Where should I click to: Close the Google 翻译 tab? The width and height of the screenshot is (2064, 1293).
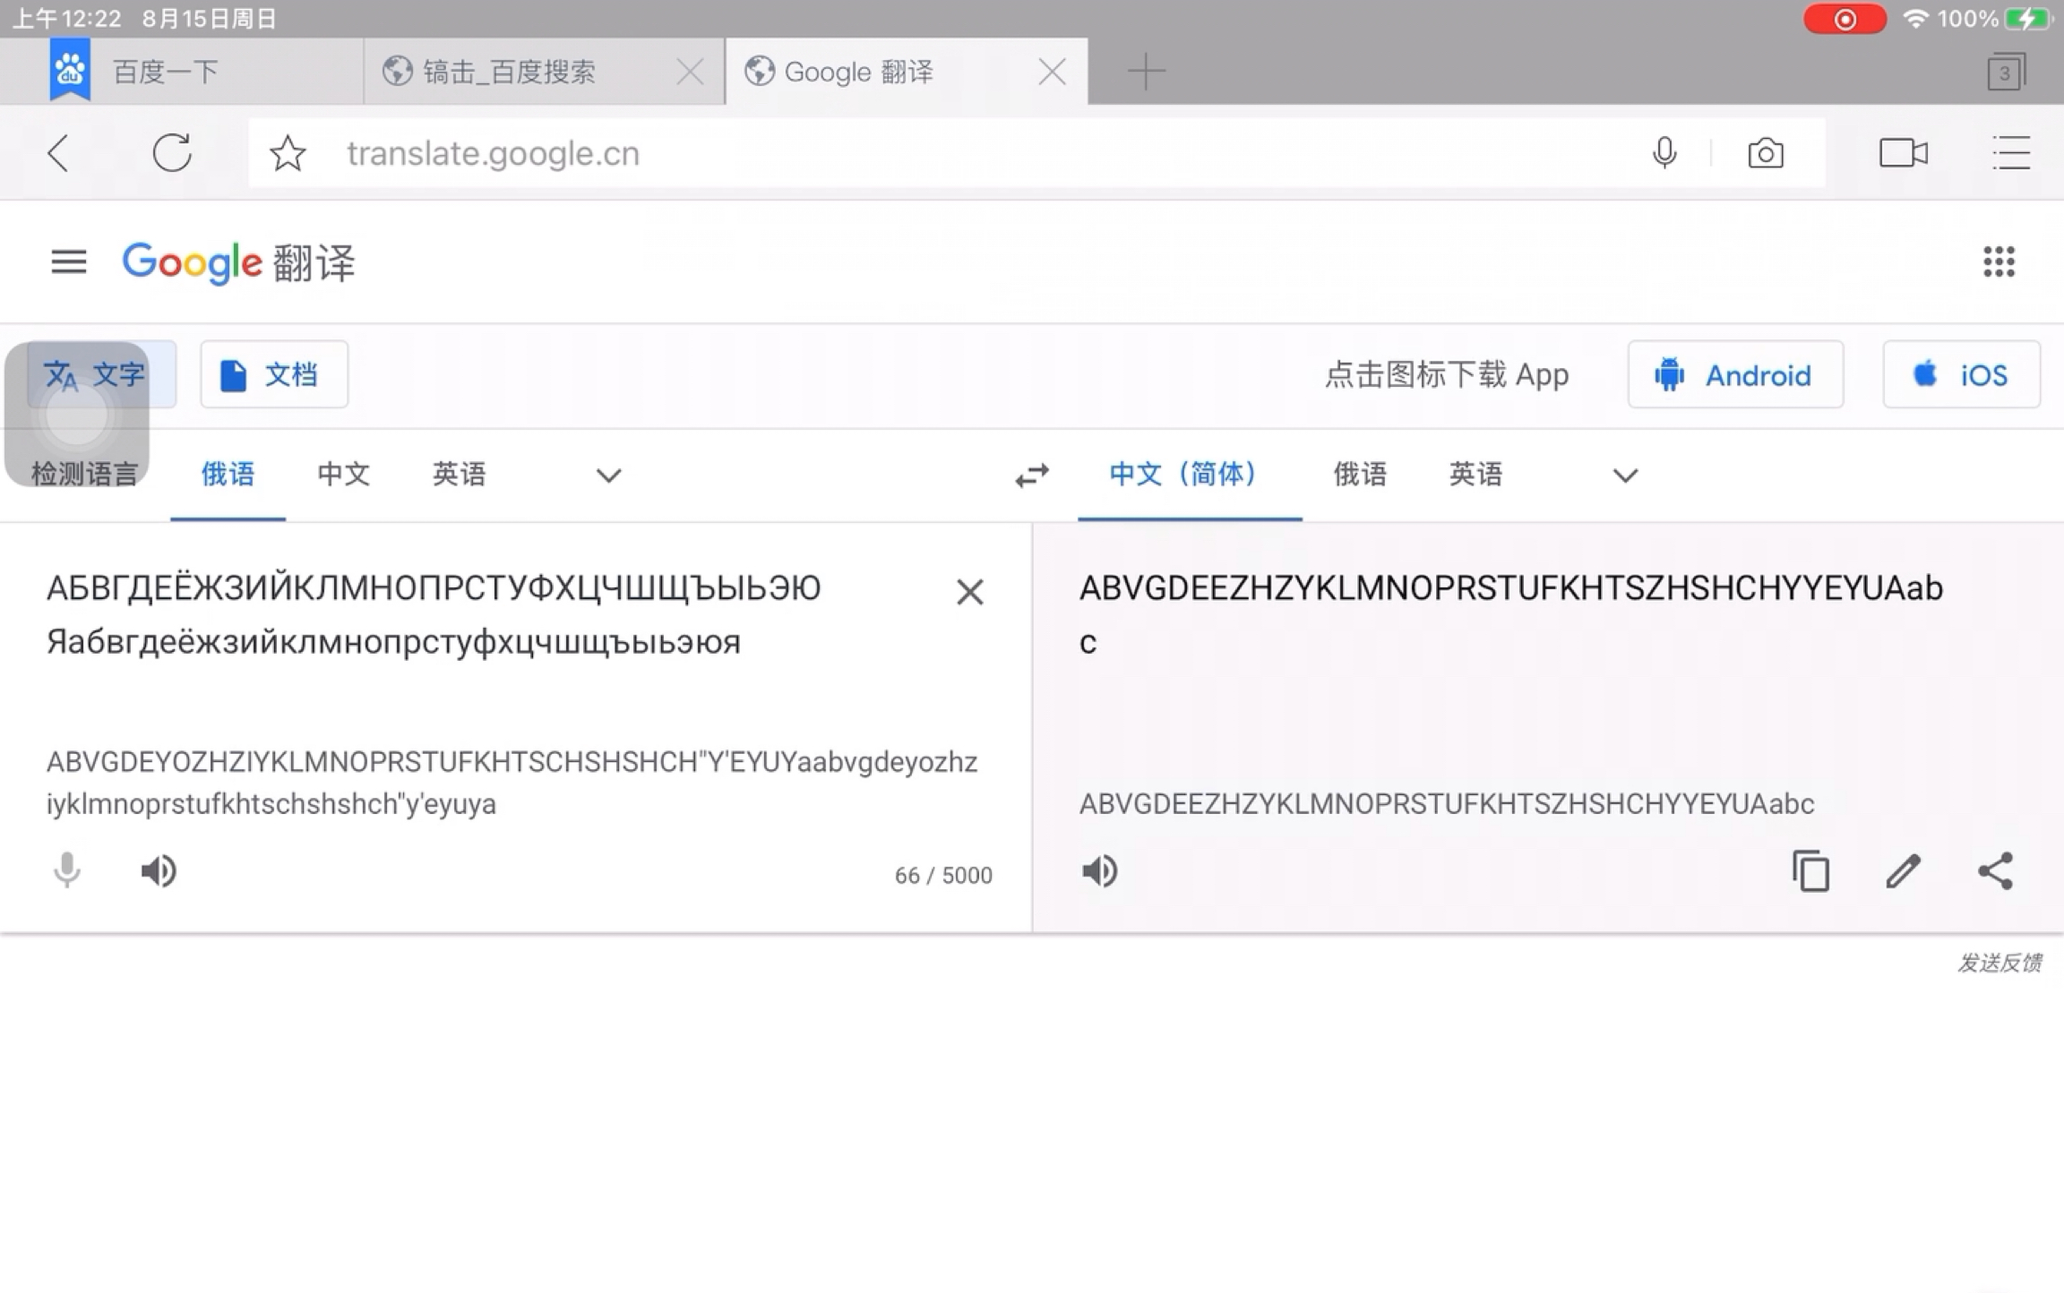coord(1052,71)
